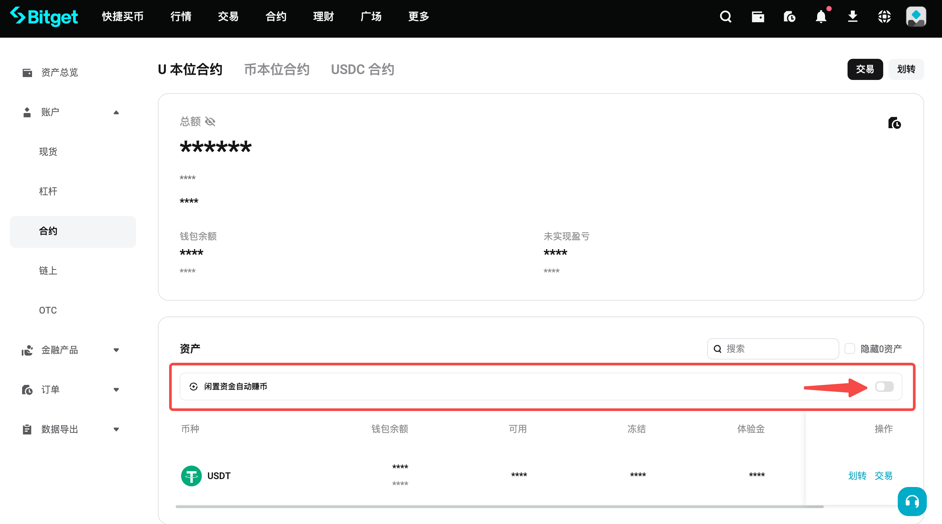The height and width of the screenshot is (524, 942).
Task: Open the customer support headset icon
Action: 912,501
